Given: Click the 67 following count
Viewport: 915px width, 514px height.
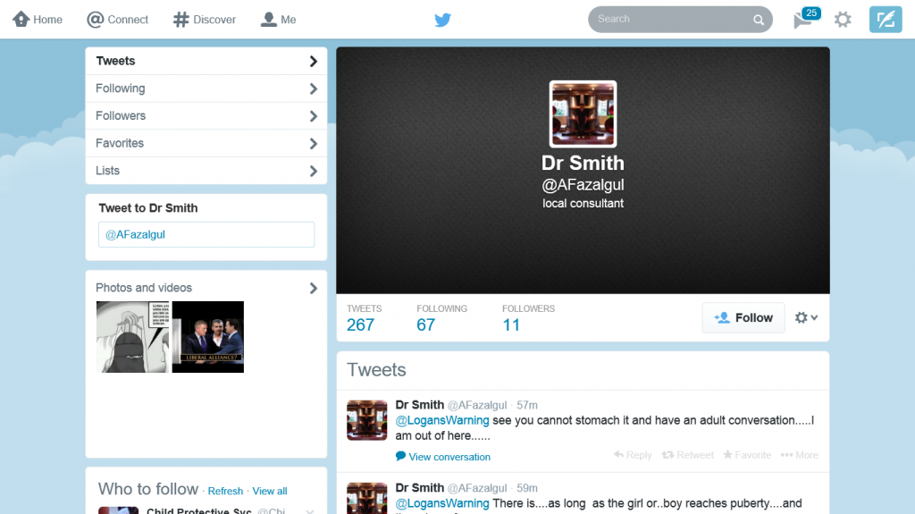Looking at the screenshot, I should point(426,324).
